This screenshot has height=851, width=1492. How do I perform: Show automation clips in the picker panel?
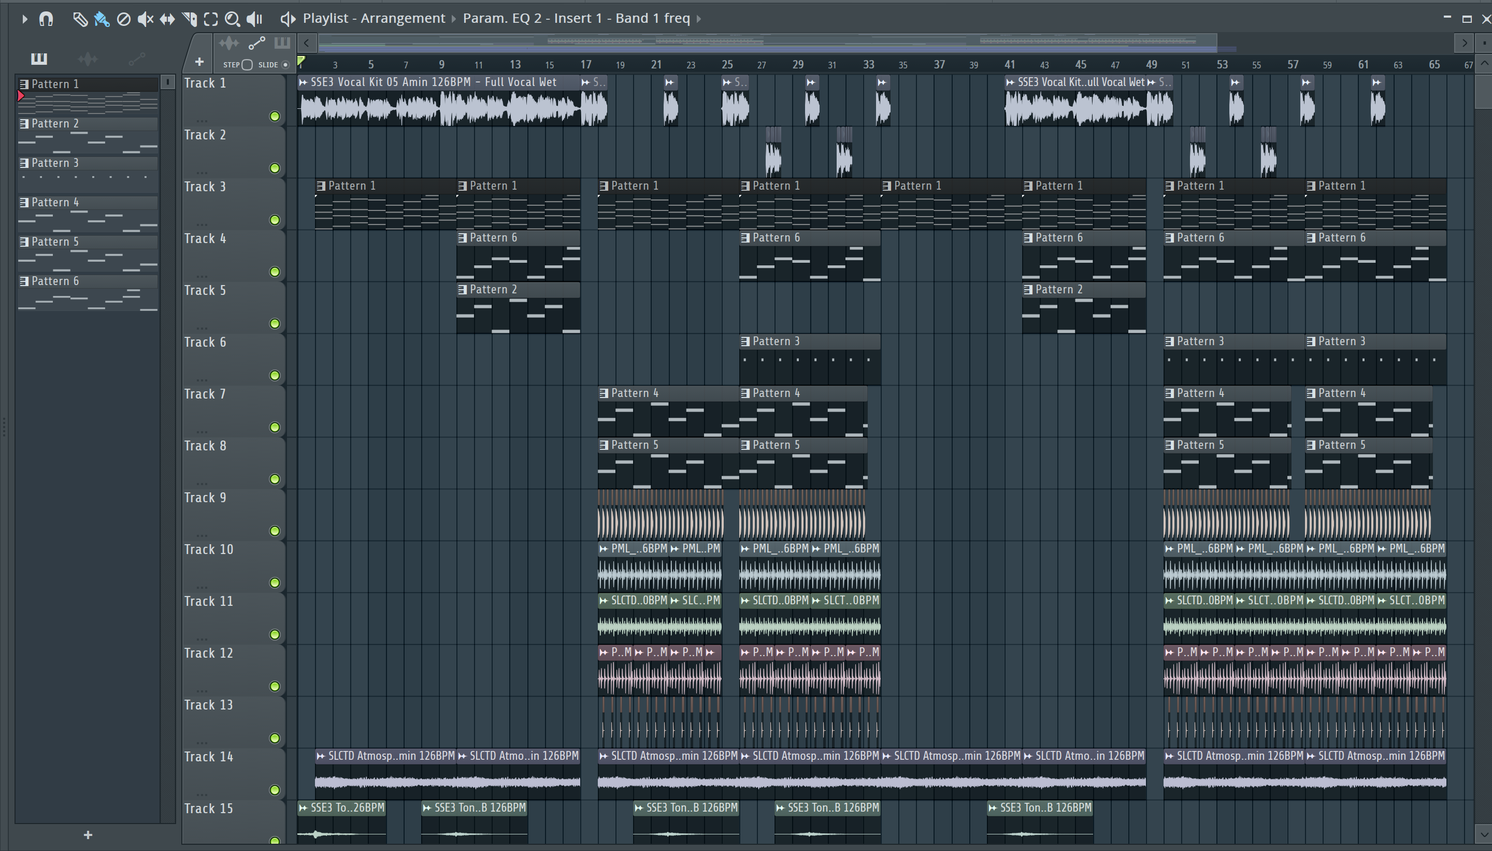pos(137,59)
